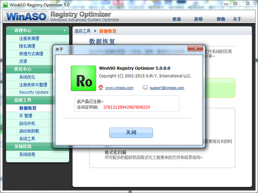Click 数据恢复 in the breadcrumb
This screenshot has height=193, width=258.
(x=108, y=31)
